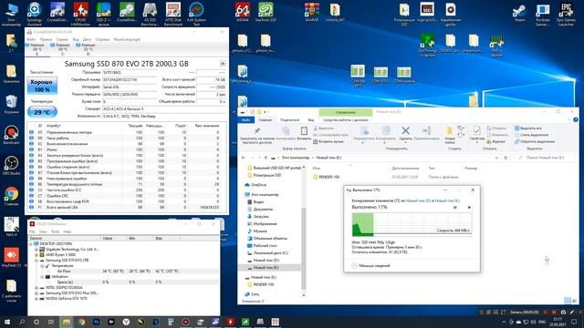
Task: Click Explorer search field
Action: pos(544,158)
